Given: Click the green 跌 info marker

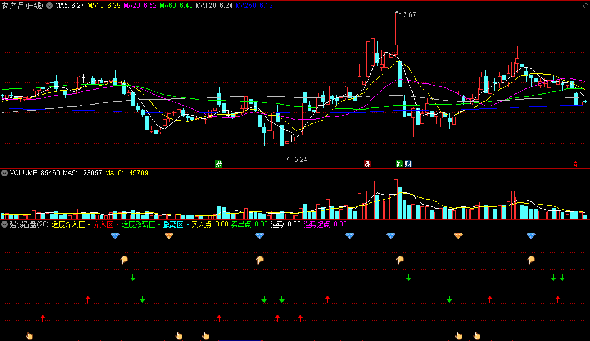Looking at the screenshot, I should coord(400,164).
